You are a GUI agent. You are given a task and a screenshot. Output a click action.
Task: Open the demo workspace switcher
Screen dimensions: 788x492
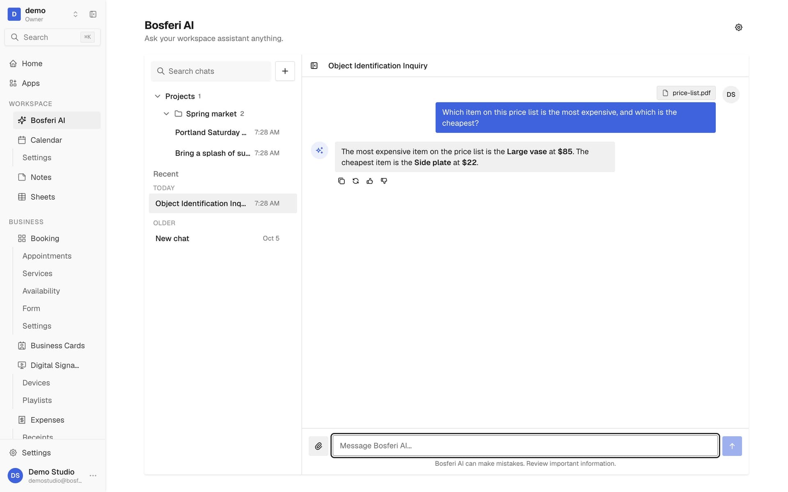pyautogui.click(x=44, y=14)
